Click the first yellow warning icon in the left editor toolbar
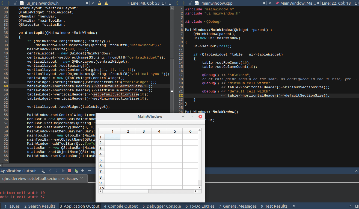This screenshot has width=359, height=209. (x=100, y=3)
